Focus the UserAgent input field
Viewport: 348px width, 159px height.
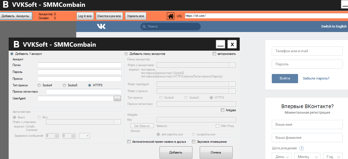(x=75, y=98)
